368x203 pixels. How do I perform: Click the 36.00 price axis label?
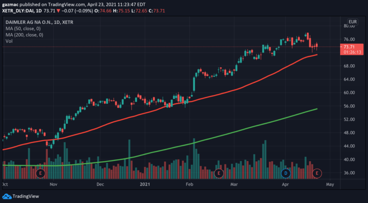tap(349, 173)
